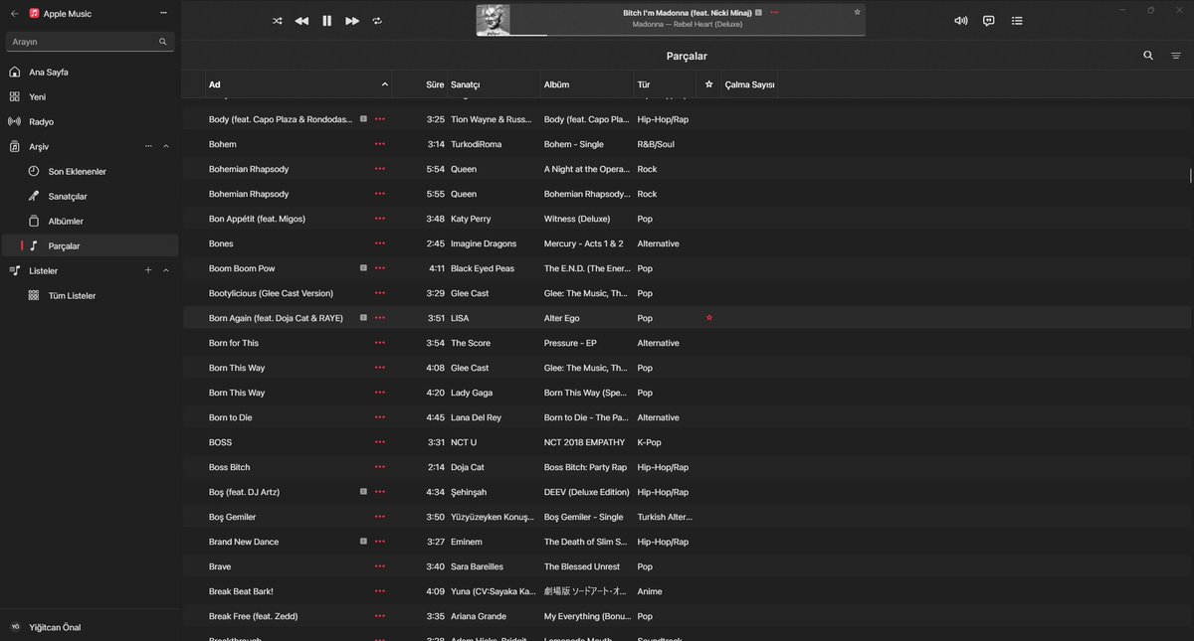
Task: Open the Apple Music app menu dots
Action: tap(163, 13)
